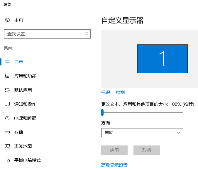Click the 标识 link under the display preview
Image resolution: width=198 pixels, height=170 pixels.
[x=106, y=93]
